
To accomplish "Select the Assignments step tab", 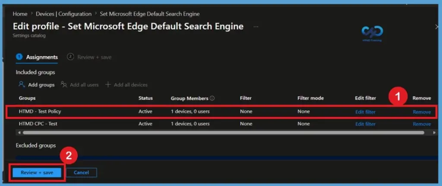I will point(37,57).
